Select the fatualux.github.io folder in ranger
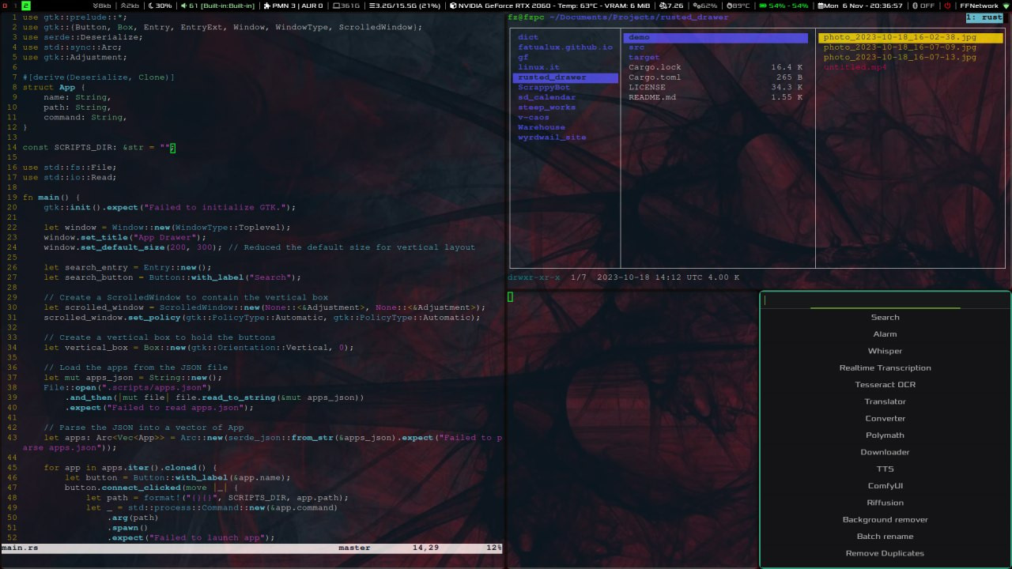Image resolution: width=1012 pixels, height=569 pixels. click(565, 47)
